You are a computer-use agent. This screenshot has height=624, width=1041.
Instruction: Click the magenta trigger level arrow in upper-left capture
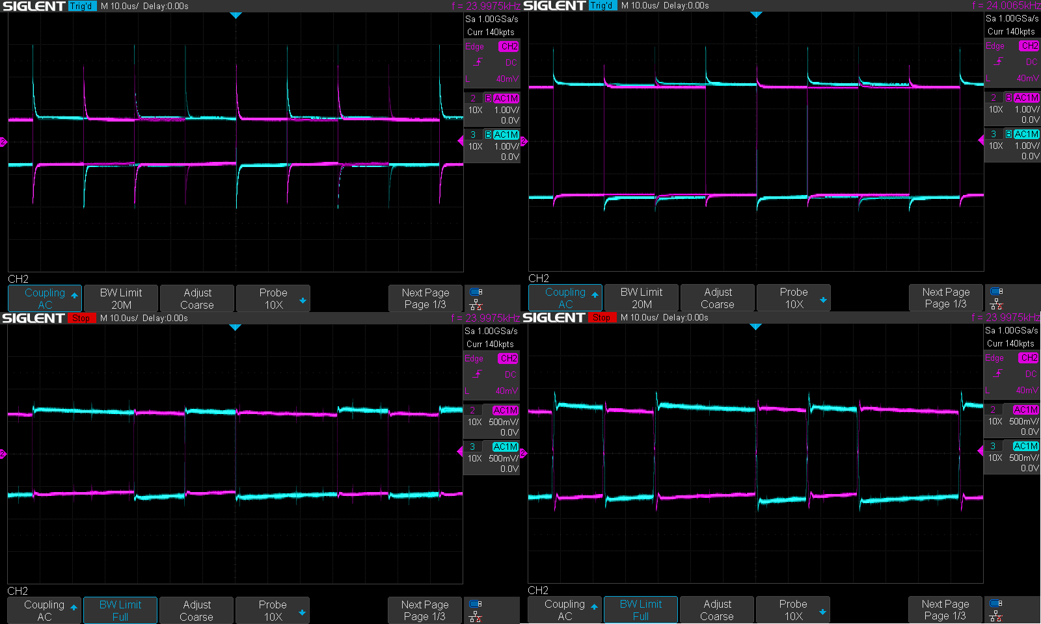coord(461,141)
